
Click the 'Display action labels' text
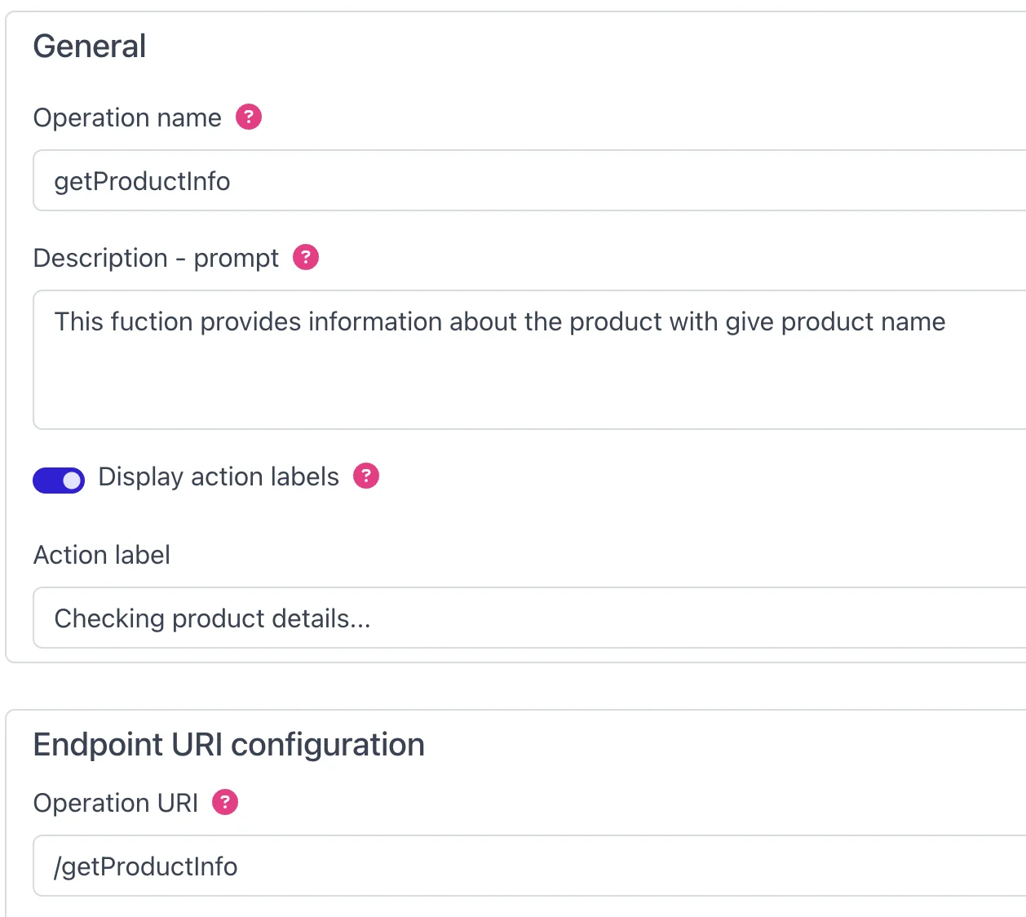point(218,476)
